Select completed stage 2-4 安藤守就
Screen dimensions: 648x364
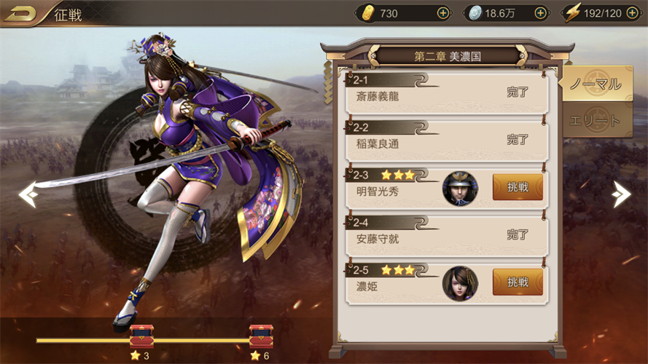tap(447, 235)
